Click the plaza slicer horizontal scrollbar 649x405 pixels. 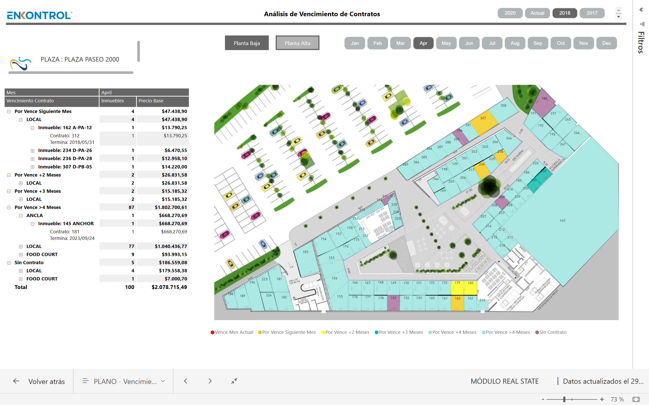71,73
